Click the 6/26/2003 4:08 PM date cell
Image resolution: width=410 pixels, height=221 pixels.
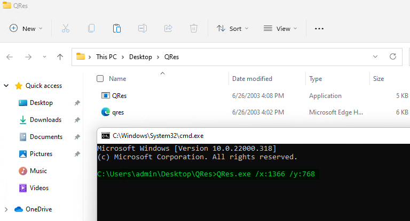258,96
